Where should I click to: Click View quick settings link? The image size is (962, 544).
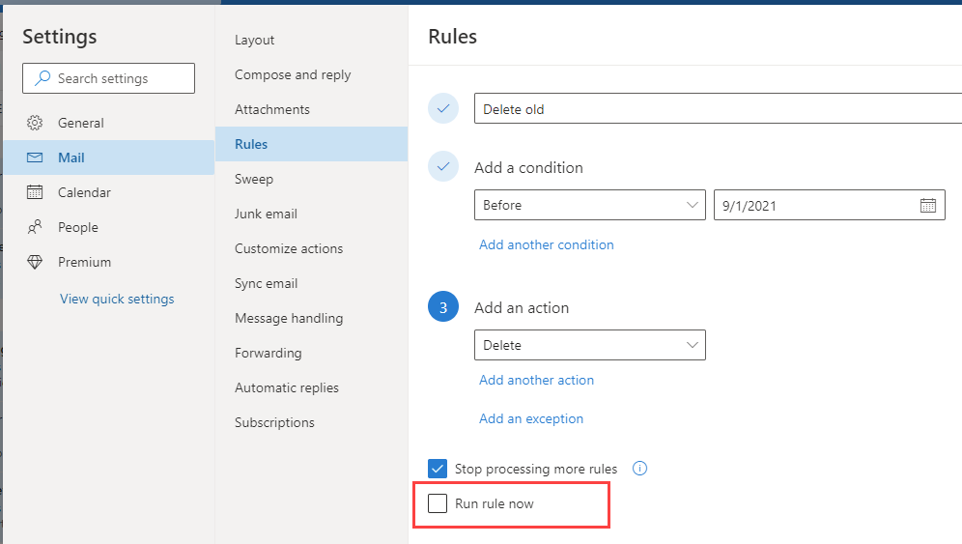(x=117, y=299)
